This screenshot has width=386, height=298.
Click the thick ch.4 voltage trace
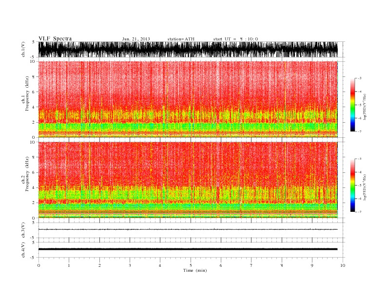pyautogui.click(x=188, y=249)
